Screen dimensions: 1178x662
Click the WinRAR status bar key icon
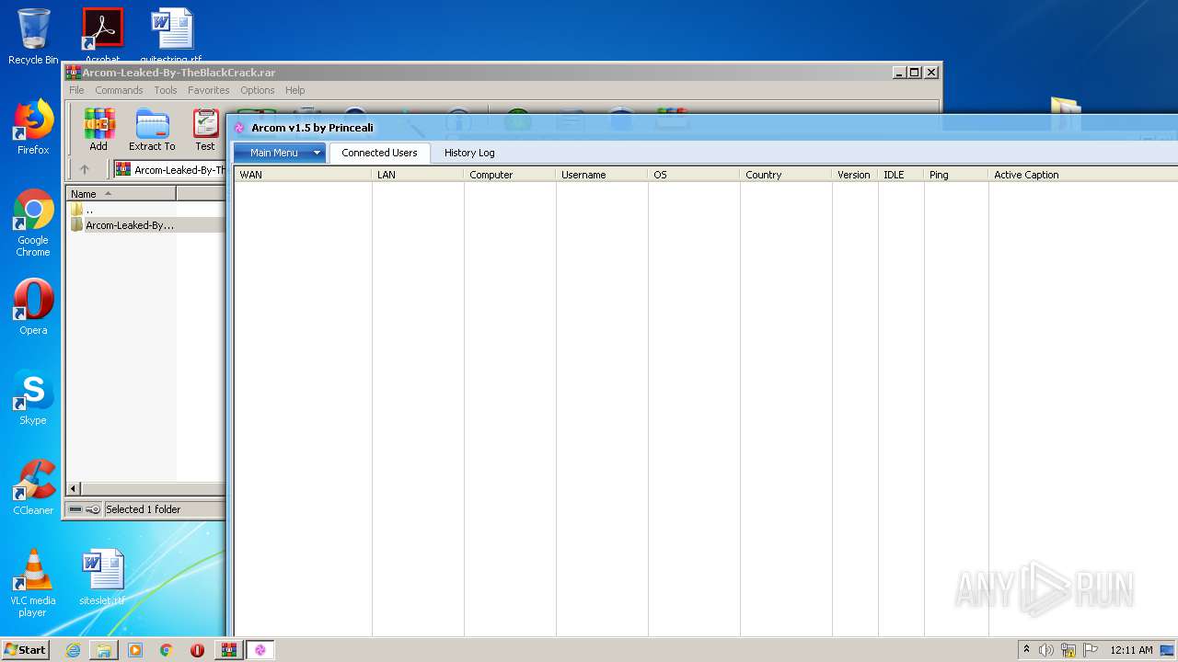93,509
